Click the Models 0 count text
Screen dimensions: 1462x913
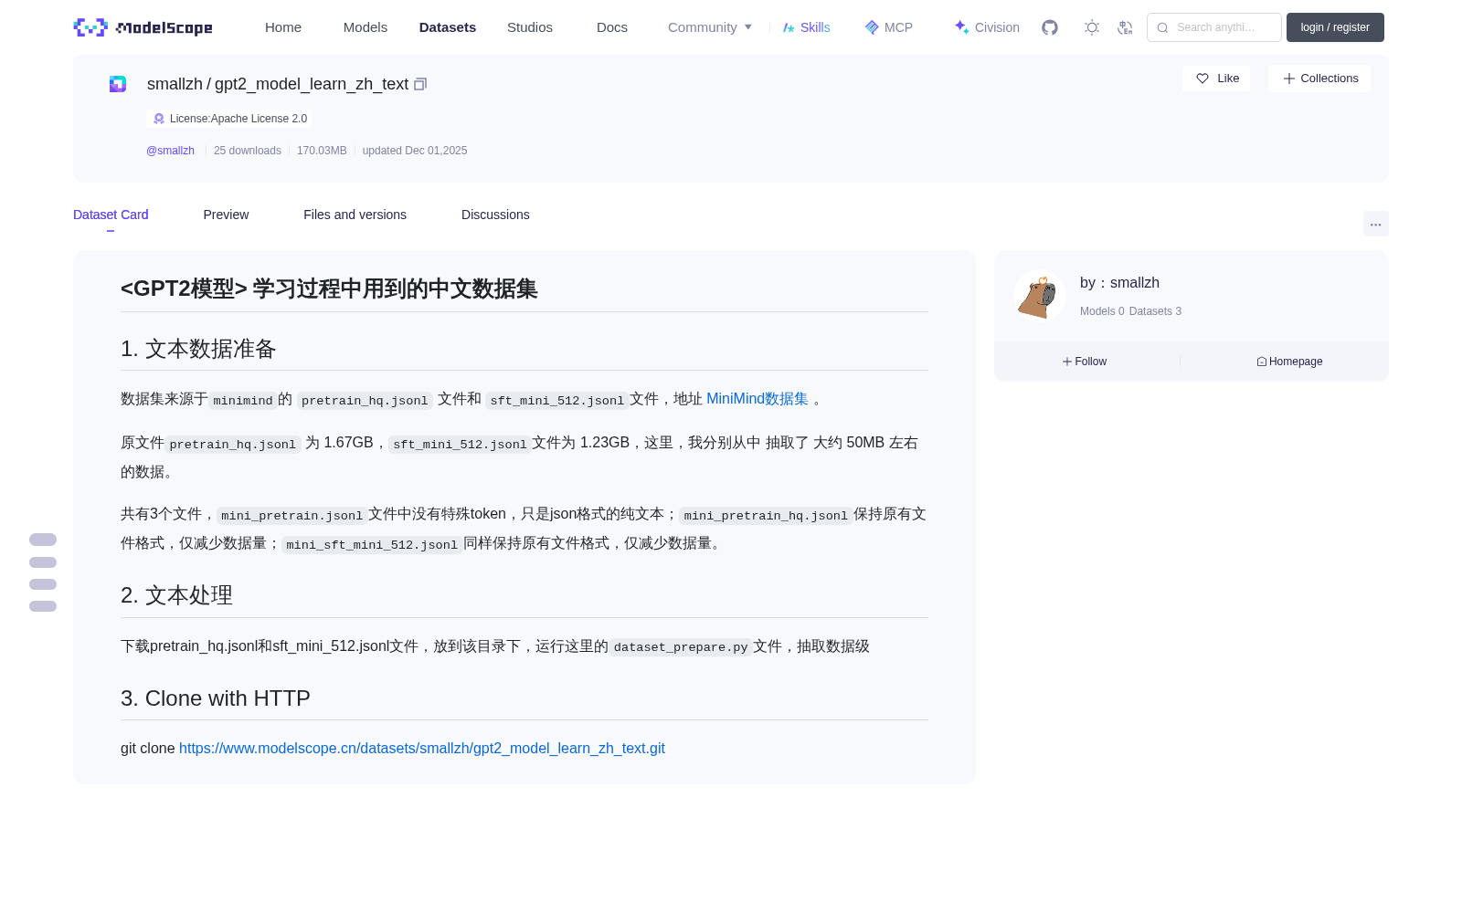tap(1102, 311)
